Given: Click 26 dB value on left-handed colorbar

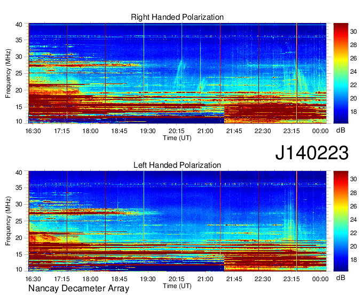Looking at the screenshot, I should [353, 206].
